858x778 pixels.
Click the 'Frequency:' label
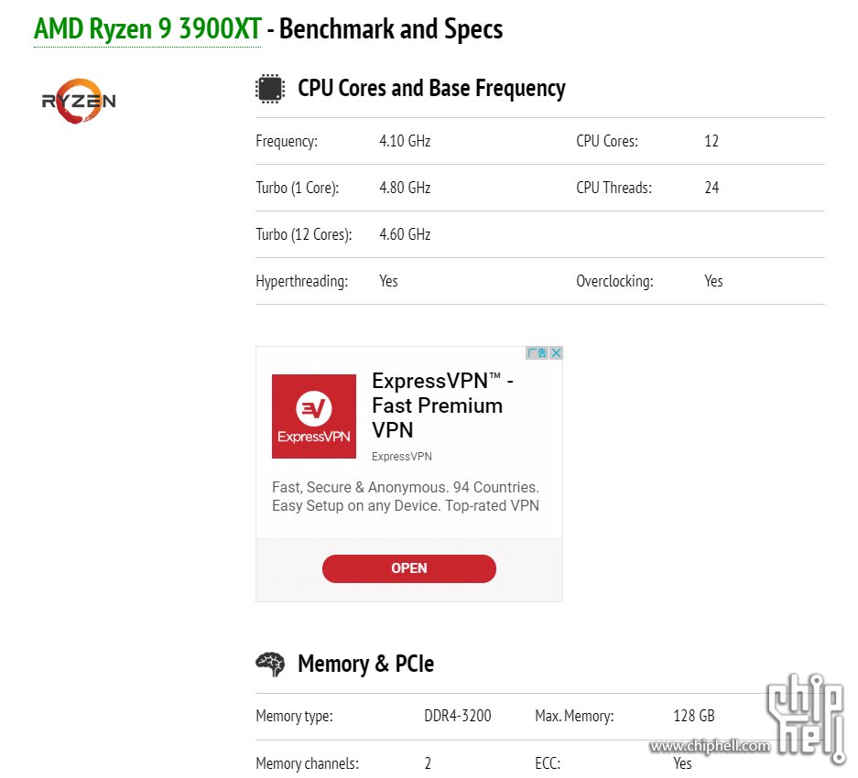[287, 141]
